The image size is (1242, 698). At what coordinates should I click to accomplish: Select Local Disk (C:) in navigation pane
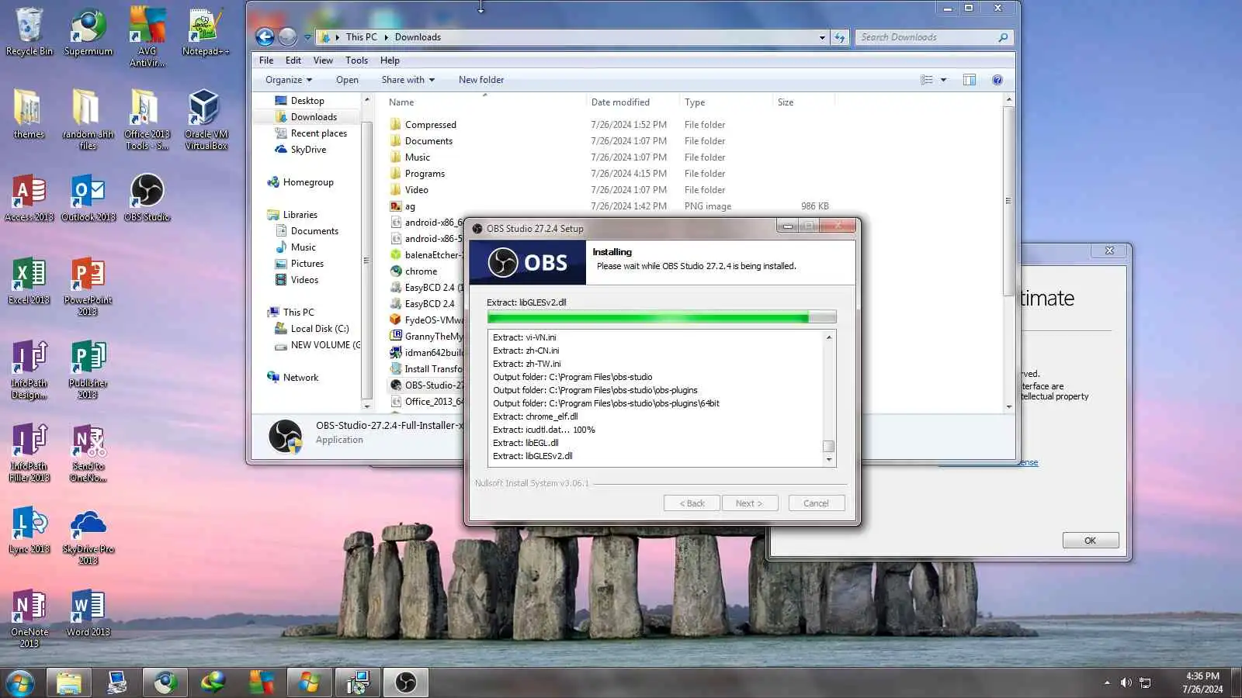tap(319, 329)
